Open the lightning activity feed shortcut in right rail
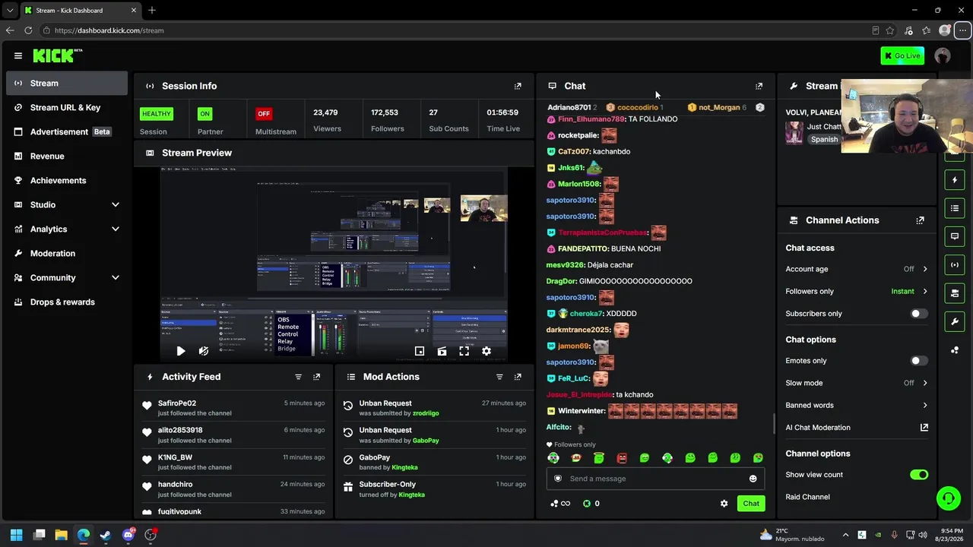 point(955,180)
